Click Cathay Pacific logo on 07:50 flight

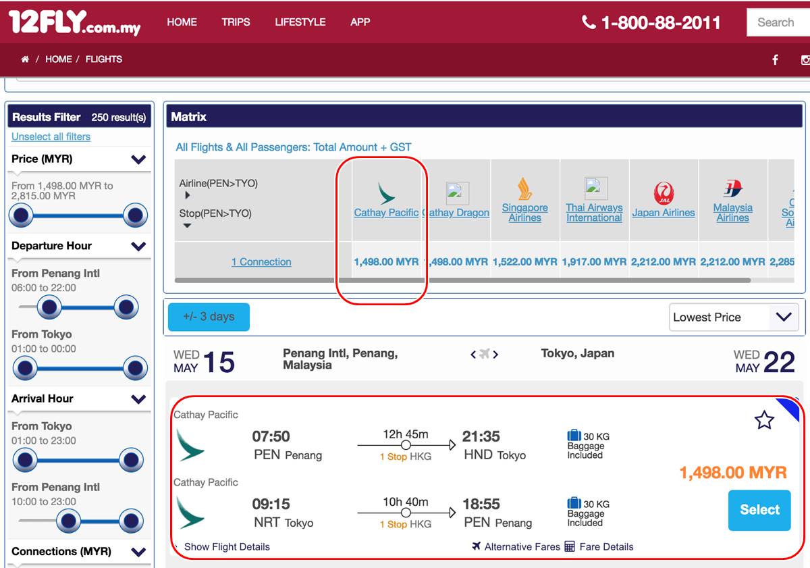click(x=190, y=445)
